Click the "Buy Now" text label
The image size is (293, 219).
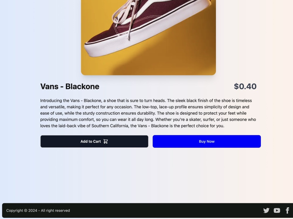coord(207,141)
